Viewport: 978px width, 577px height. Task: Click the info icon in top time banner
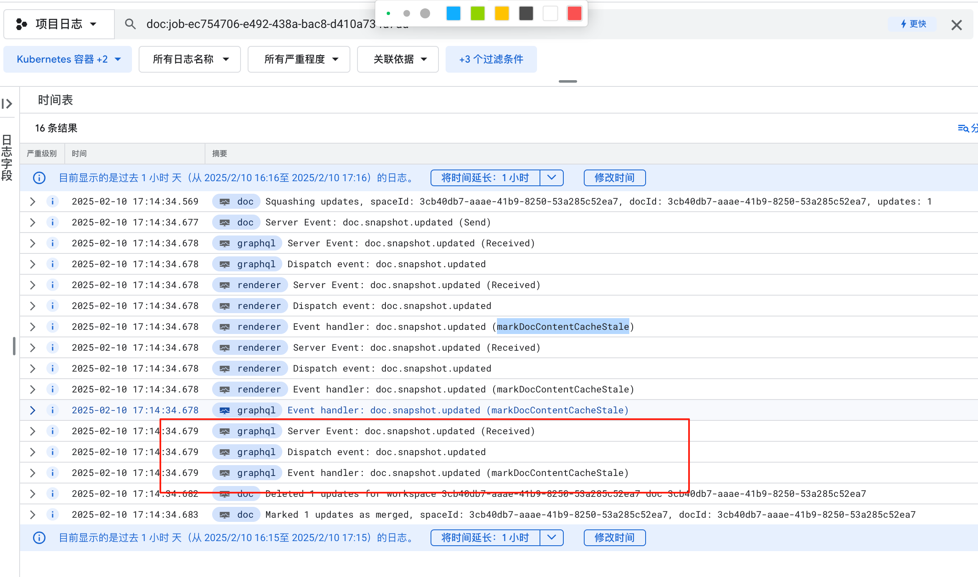39,178
